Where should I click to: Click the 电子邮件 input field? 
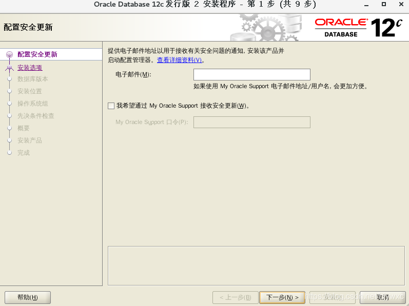(252, 74)
